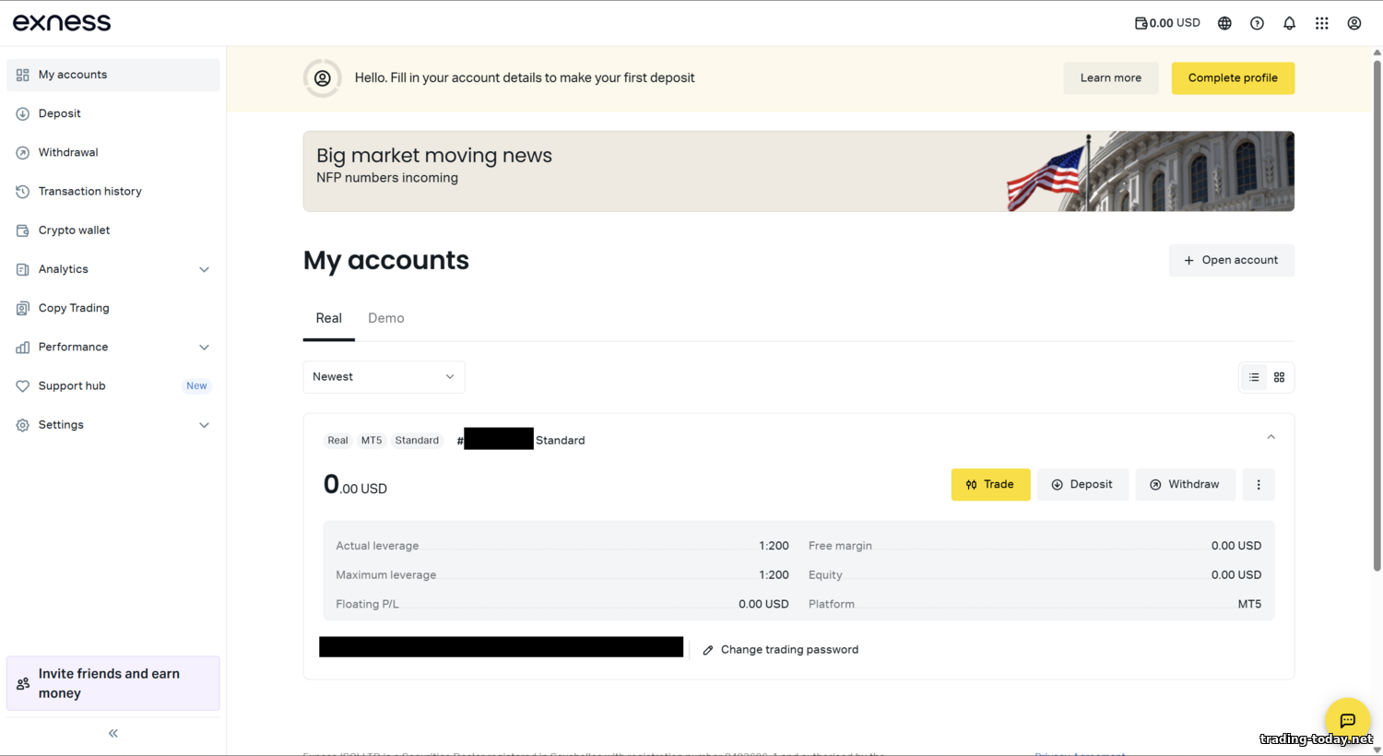Collapse the sidebar with double-arrow icon

coord(113,733)
